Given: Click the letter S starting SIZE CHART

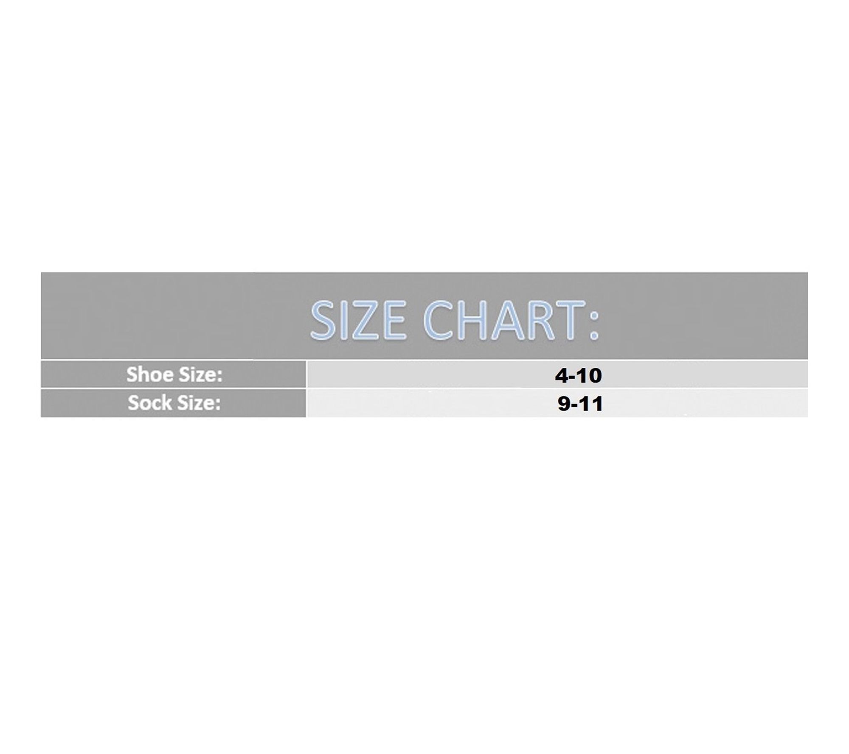Looking at the screenshot, I should coord(323,320).
